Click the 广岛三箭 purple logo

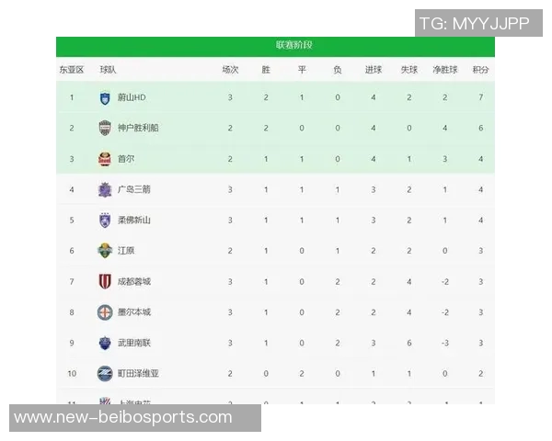[105, 189]
